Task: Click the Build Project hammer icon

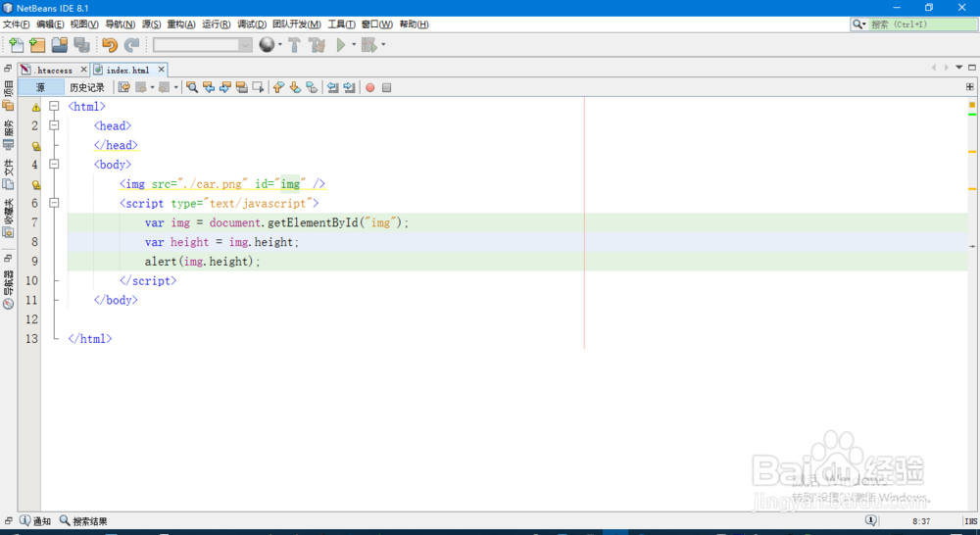Action: click(x=294, y=45)
